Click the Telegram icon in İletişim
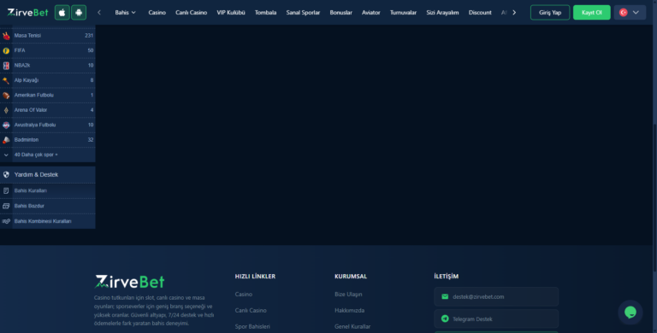Viewport: 657px width, 333px height. [x=445, y=318]
